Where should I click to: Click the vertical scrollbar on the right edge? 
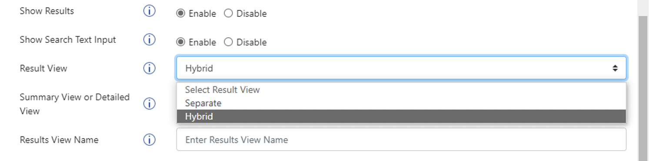coord(643,87)
